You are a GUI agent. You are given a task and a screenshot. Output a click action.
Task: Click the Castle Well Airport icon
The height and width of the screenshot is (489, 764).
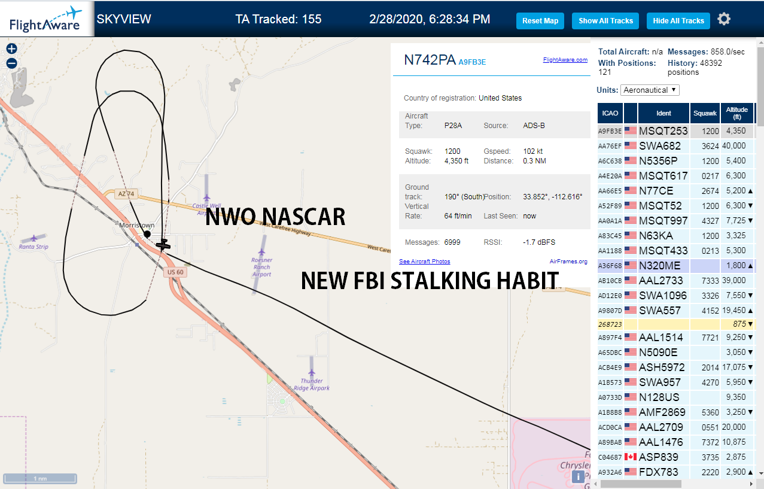click(x=207, y=198)
